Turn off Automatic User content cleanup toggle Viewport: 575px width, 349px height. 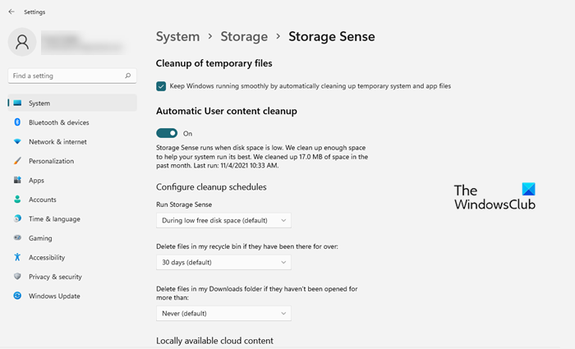[x=167, y=133]
